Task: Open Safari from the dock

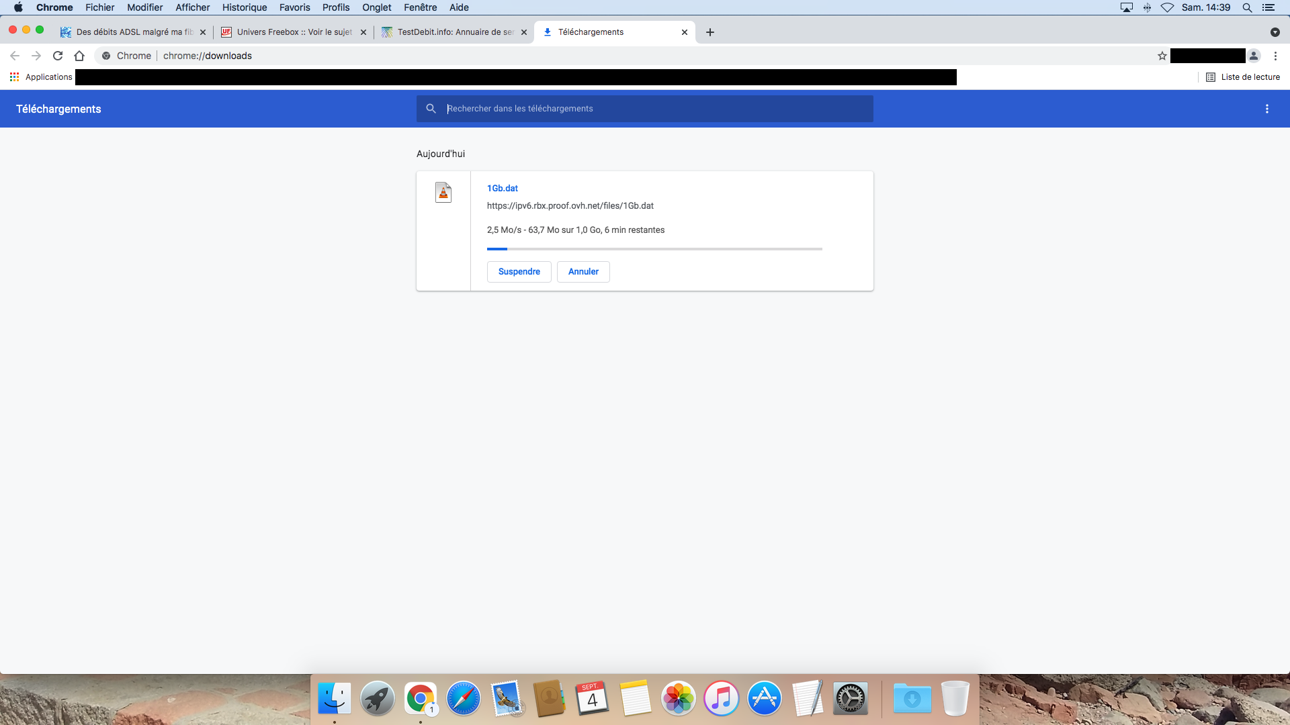Action: tap(464, 699)
